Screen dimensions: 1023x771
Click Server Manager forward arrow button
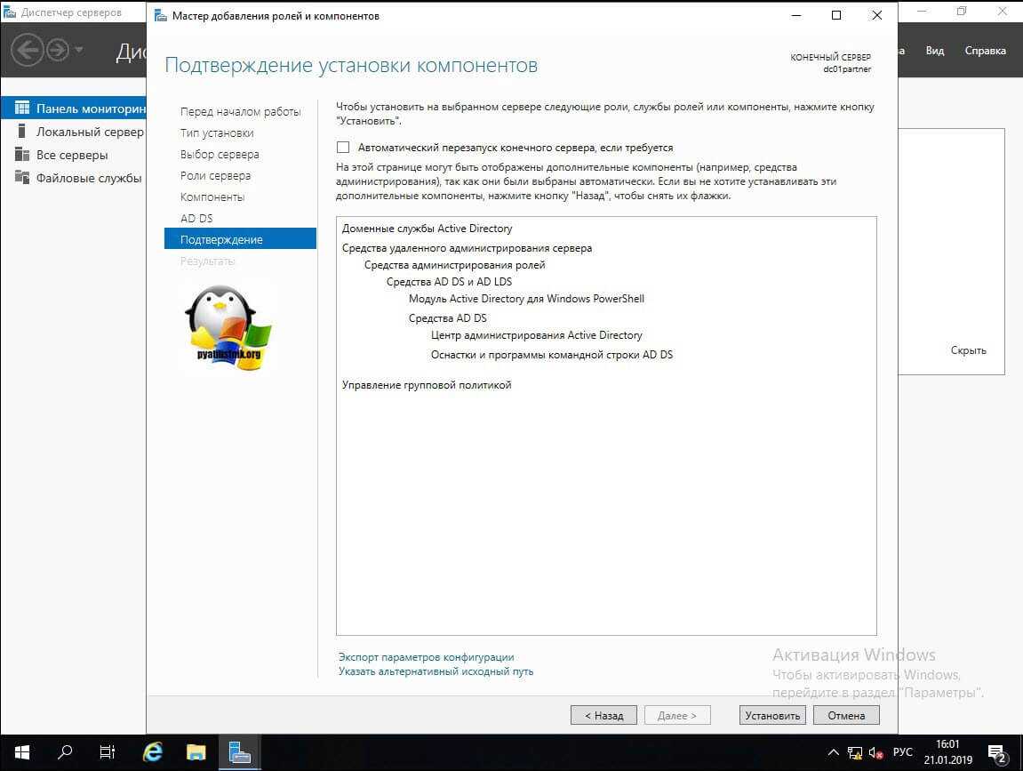point(58,50)
